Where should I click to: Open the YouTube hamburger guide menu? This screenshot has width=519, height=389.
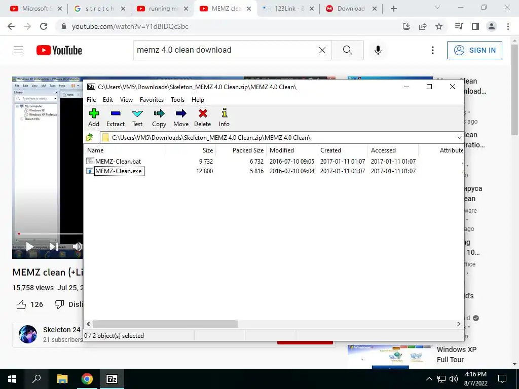click(x=18, y=50)
